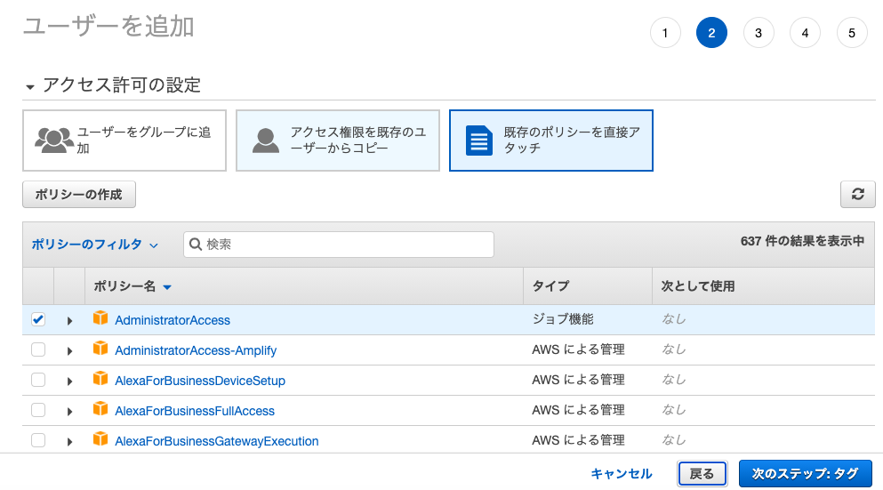This screenshot has height=490, width=883.
Task: Expand the AlexaForBusinessFullAccess row
Action: point(70,411)
